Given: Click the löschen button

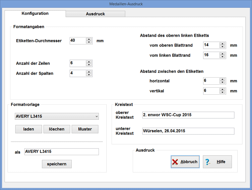Looking at the screenshot, I should 57,129.
